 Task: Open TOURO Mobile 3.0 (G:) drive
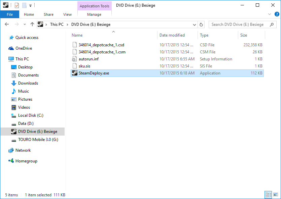[x=38, y=140]
